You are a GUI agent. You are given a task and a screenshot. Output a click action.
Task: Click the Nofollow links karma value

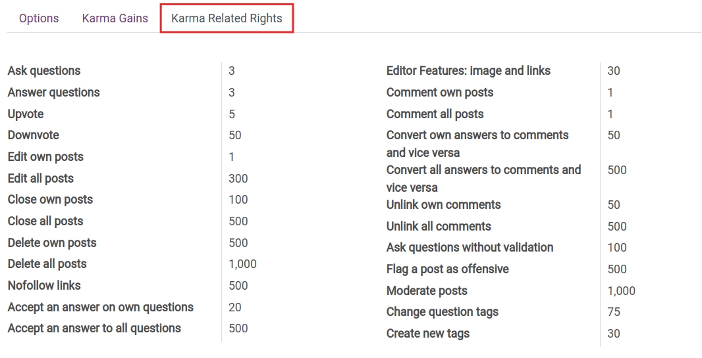coord(238,286)
